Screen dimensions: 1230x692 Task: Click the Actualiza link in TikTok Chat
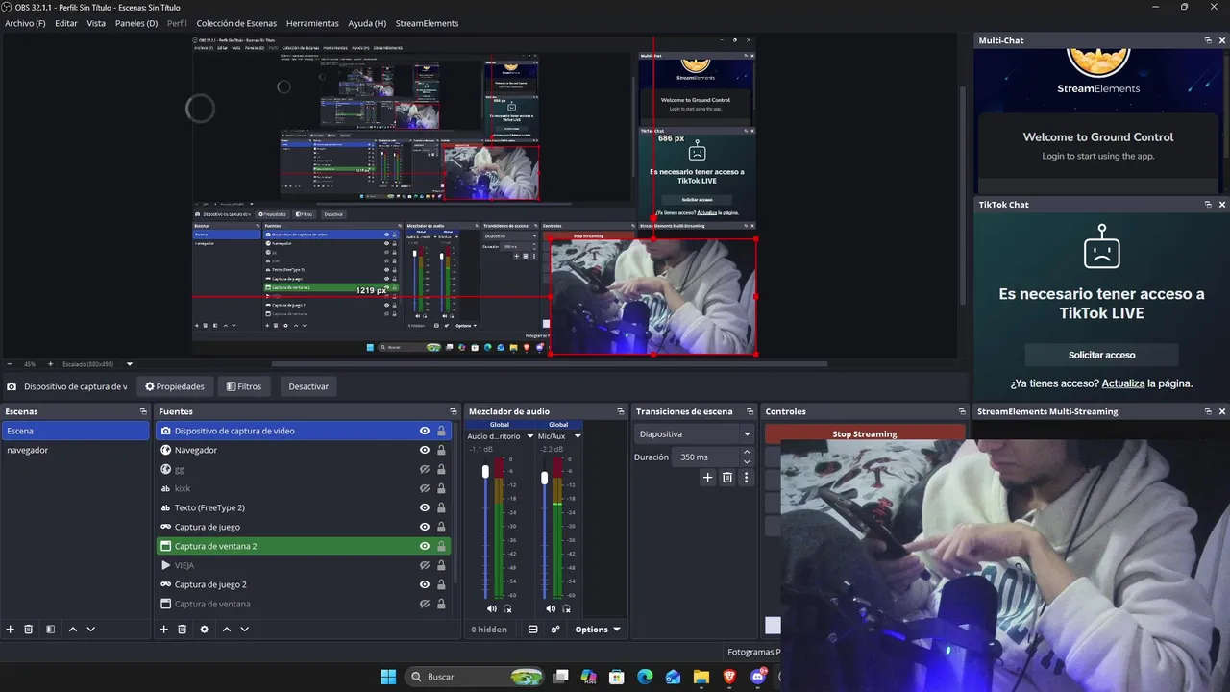1123,383
